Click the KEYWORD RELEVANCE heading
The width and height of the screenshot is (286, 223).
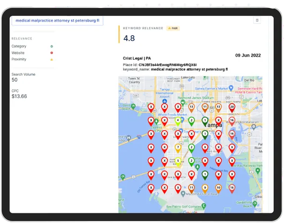143,28
